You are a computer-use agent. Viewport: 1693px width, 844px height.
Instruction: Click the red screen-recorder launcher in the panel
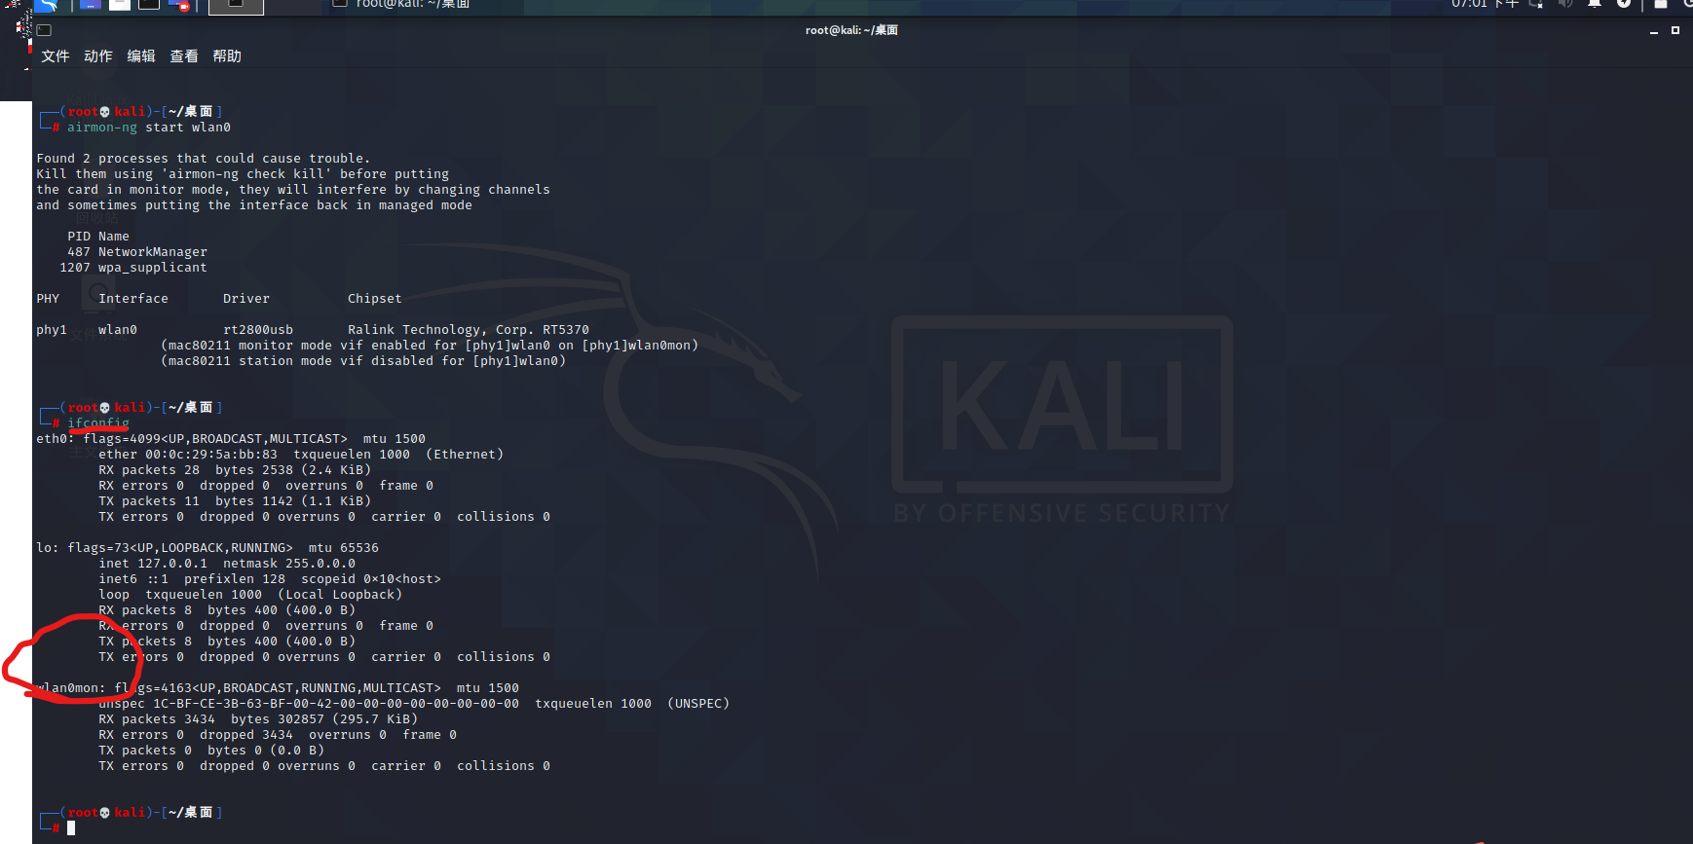click(x=179, y=5)
